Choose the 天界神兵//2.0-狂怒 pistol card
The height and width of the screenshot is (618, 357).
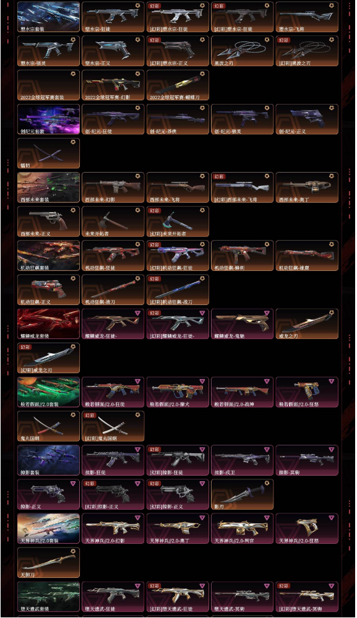[306, 528]
